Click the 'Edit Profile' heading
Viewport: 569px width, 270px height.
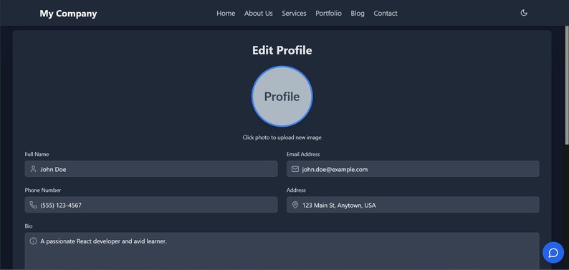[282, 50]
